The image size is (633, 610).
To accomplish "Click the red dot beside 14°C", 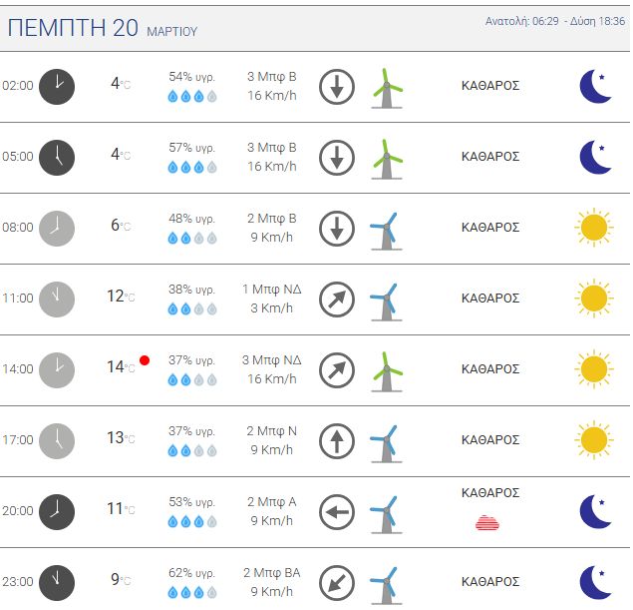I will [145, 360].
